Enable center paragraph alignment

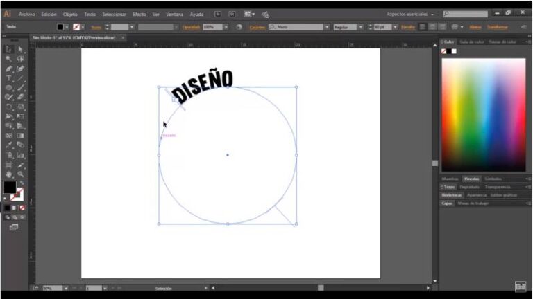click(x=432, y=27)
